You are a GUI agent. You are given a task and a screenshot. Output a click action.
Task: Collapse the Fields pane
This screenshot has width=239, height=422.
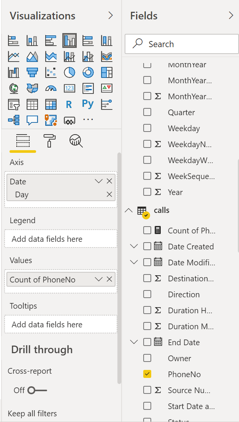[231, 16]
